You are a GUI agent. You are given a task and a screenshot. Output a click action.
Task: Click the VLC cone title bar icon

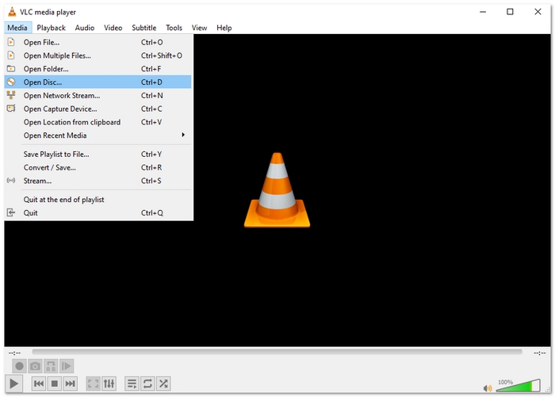[12, 12]
